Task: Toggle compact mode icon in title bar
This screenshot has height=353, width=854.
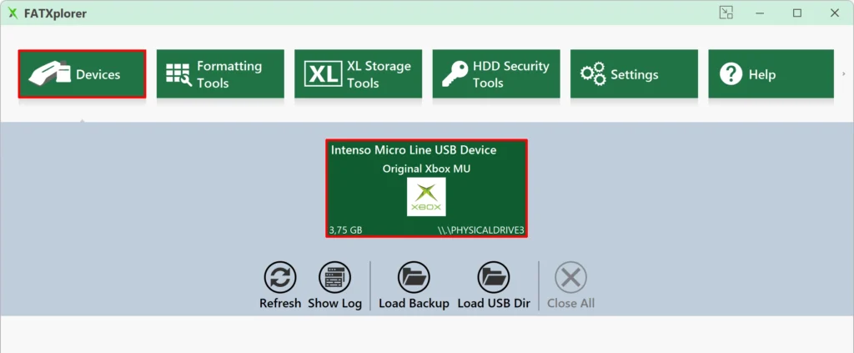Action: (x=726, y=13)
